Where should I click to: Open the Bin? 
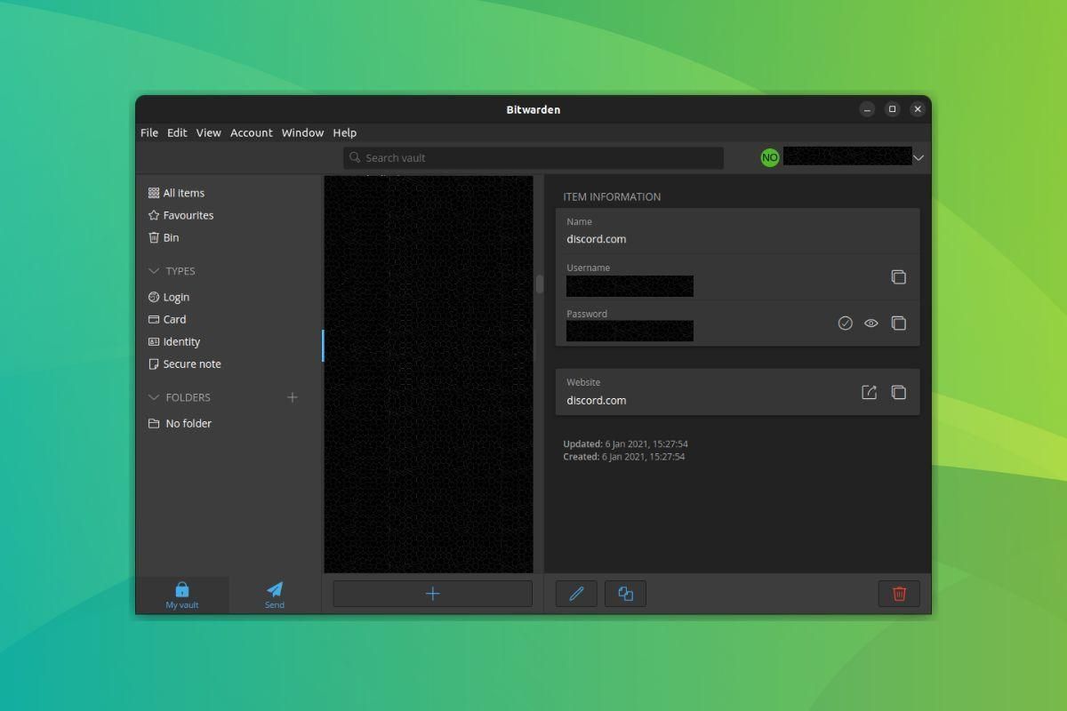click(164, 237)
